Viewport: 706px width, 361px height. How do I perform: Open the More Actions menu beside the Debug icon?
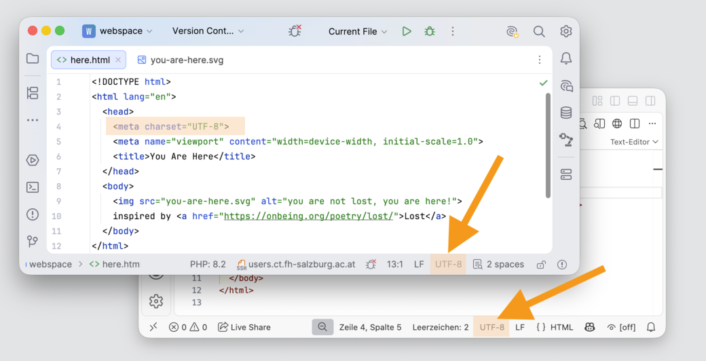click(453, 31)
